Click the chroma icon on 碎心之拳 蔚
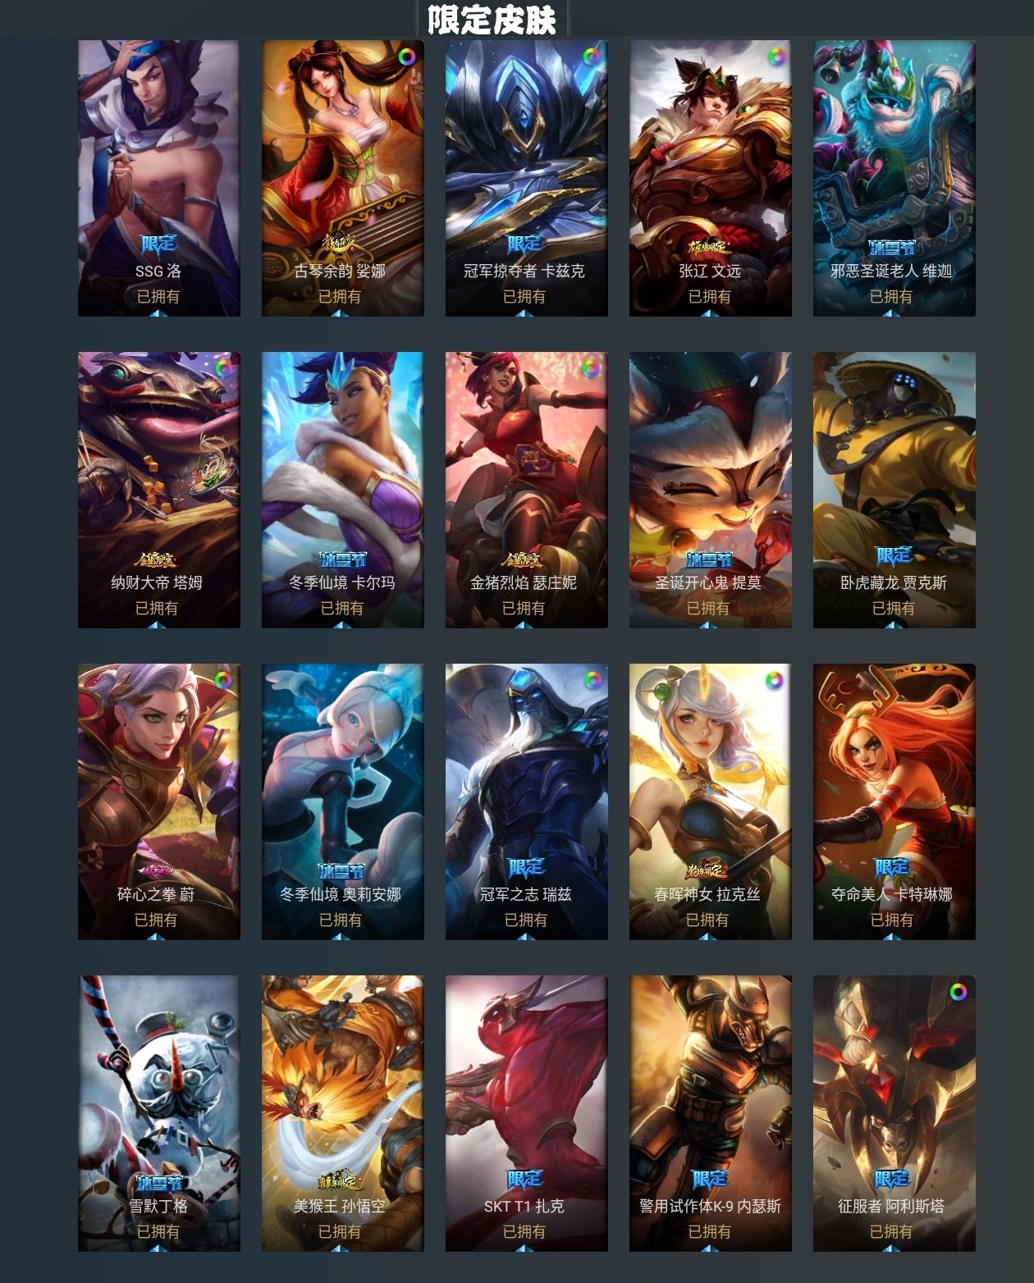The image size is (1034, 1283). [222, 681]
